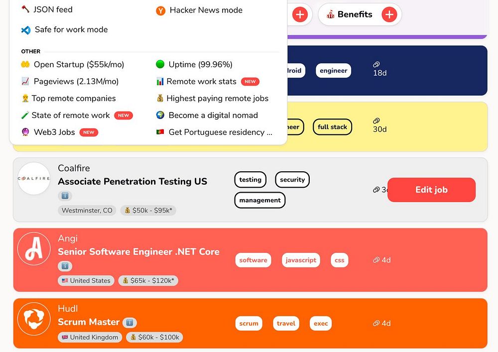The image size is (498, 352).
Task: Open Get Portuguese residency link
Action: 220,132
